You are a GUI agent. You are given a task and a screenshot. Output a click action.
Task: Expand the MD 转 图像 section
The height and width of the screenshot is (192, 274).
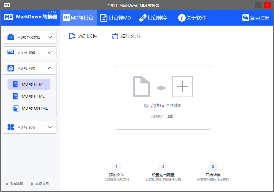tap(30, 53)
